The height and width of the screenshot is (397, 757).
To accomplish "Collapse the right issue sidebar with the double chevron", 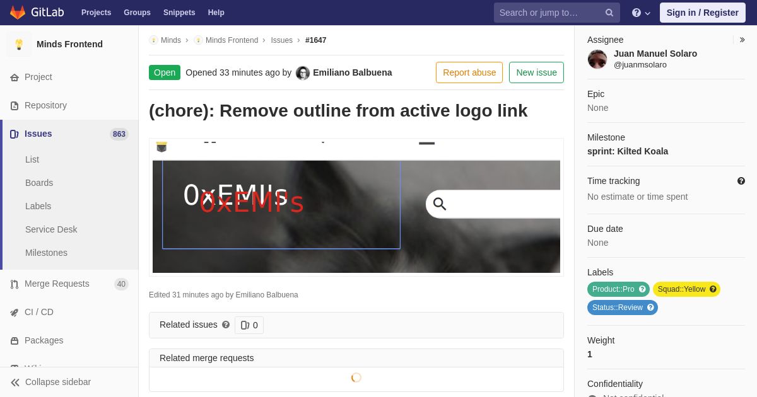I will point(742,40).
